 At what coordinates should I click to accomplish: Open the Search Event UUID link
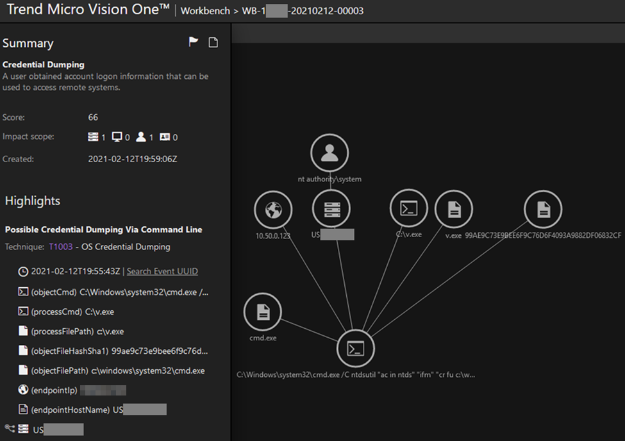click(x=162, y=271)
